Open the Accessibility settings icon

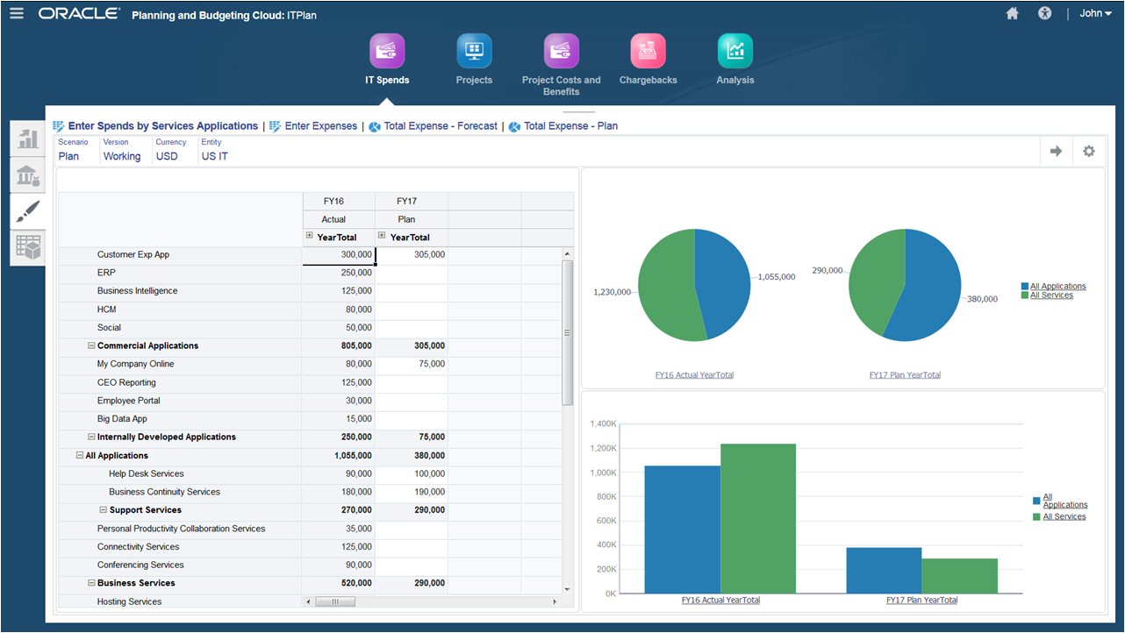click(1044, 14)
